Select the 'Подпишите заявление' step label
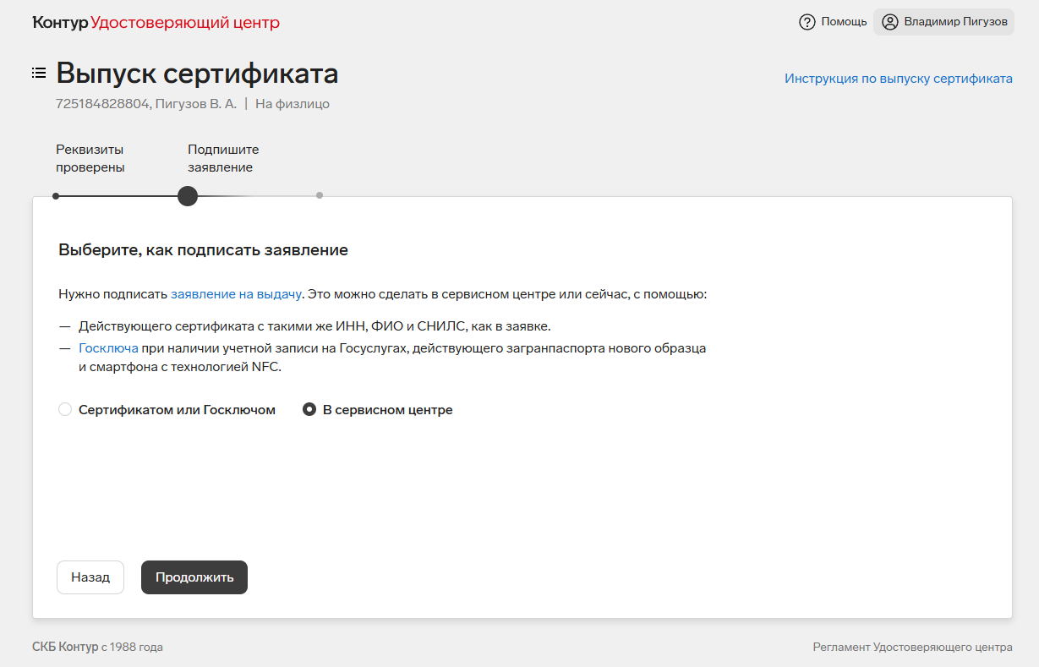1039x667 pixels. tap(223, 158)
